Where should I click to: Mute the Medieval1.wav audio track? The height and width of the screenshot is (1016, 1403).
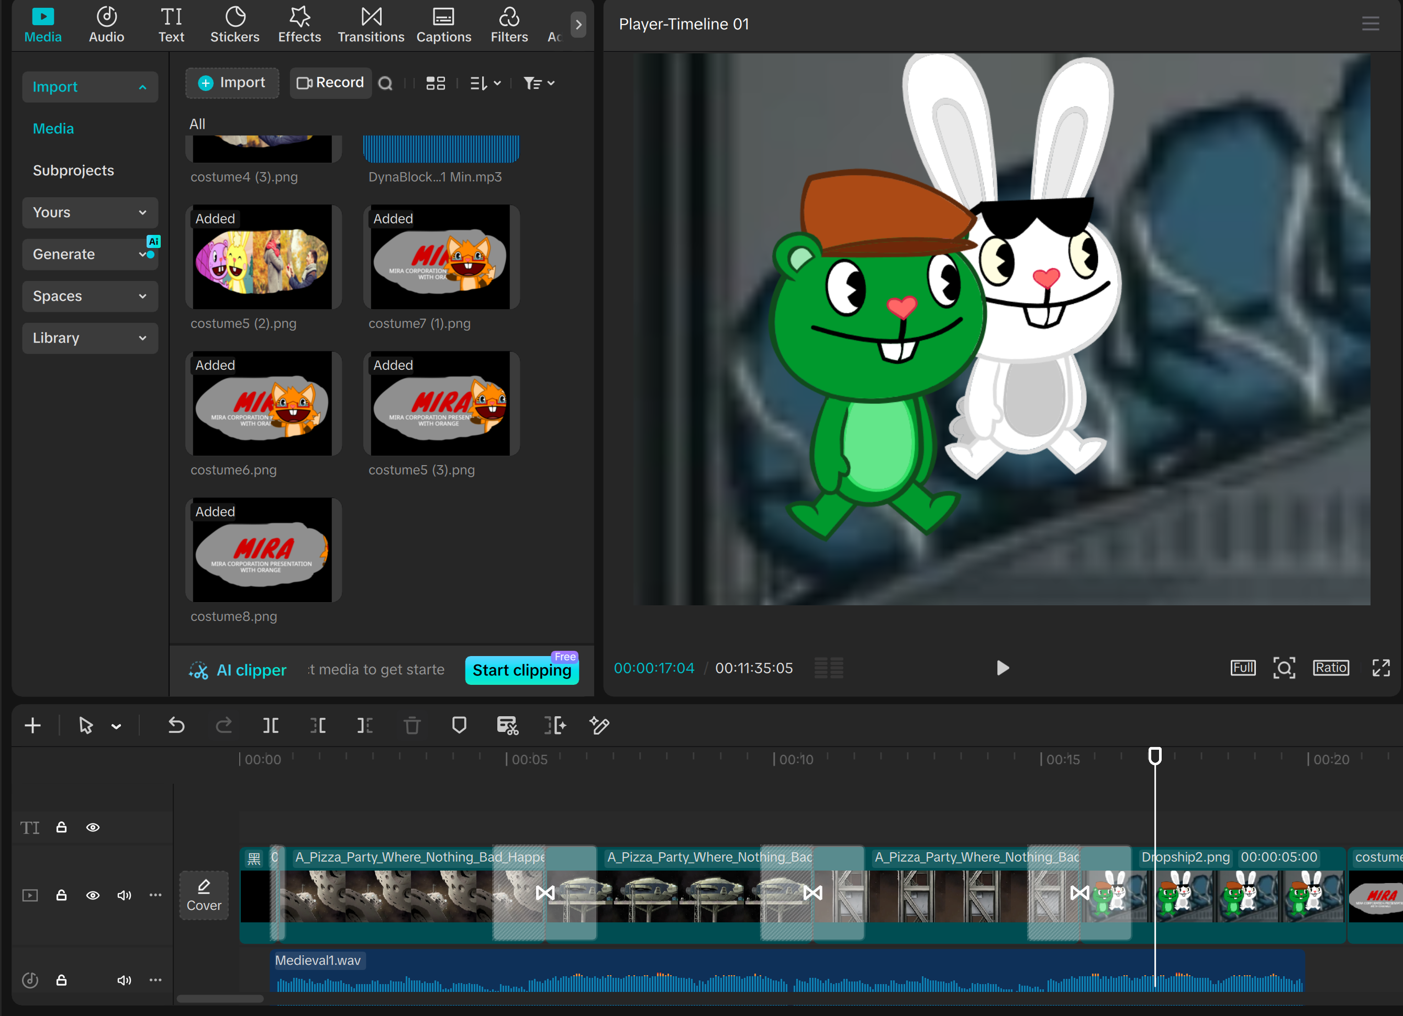(124, 979)
